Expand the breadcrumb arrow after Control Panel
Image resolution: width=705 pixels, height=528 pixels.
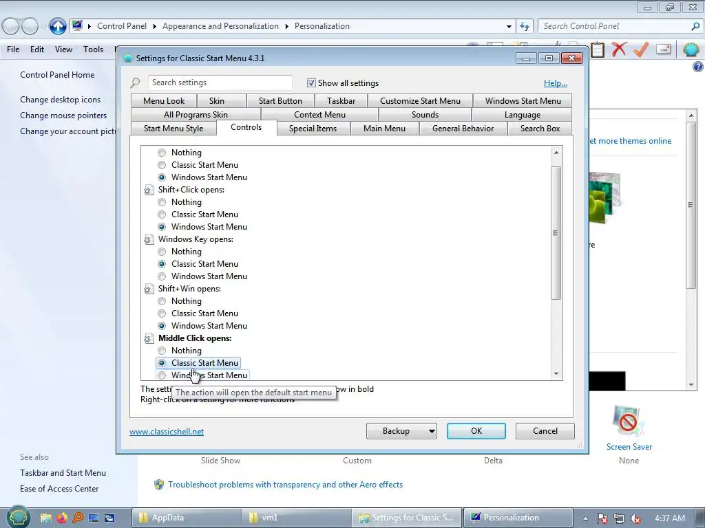tap(155, 27)
